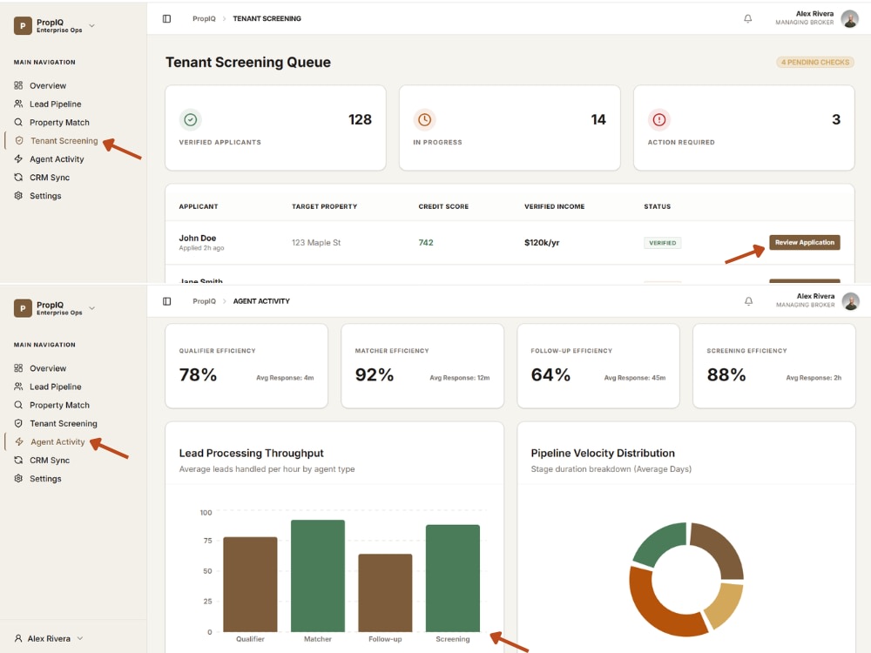871x653 pixels.
Task: Click the Qualifier bar in throughput chart
Action: [250, 584]
